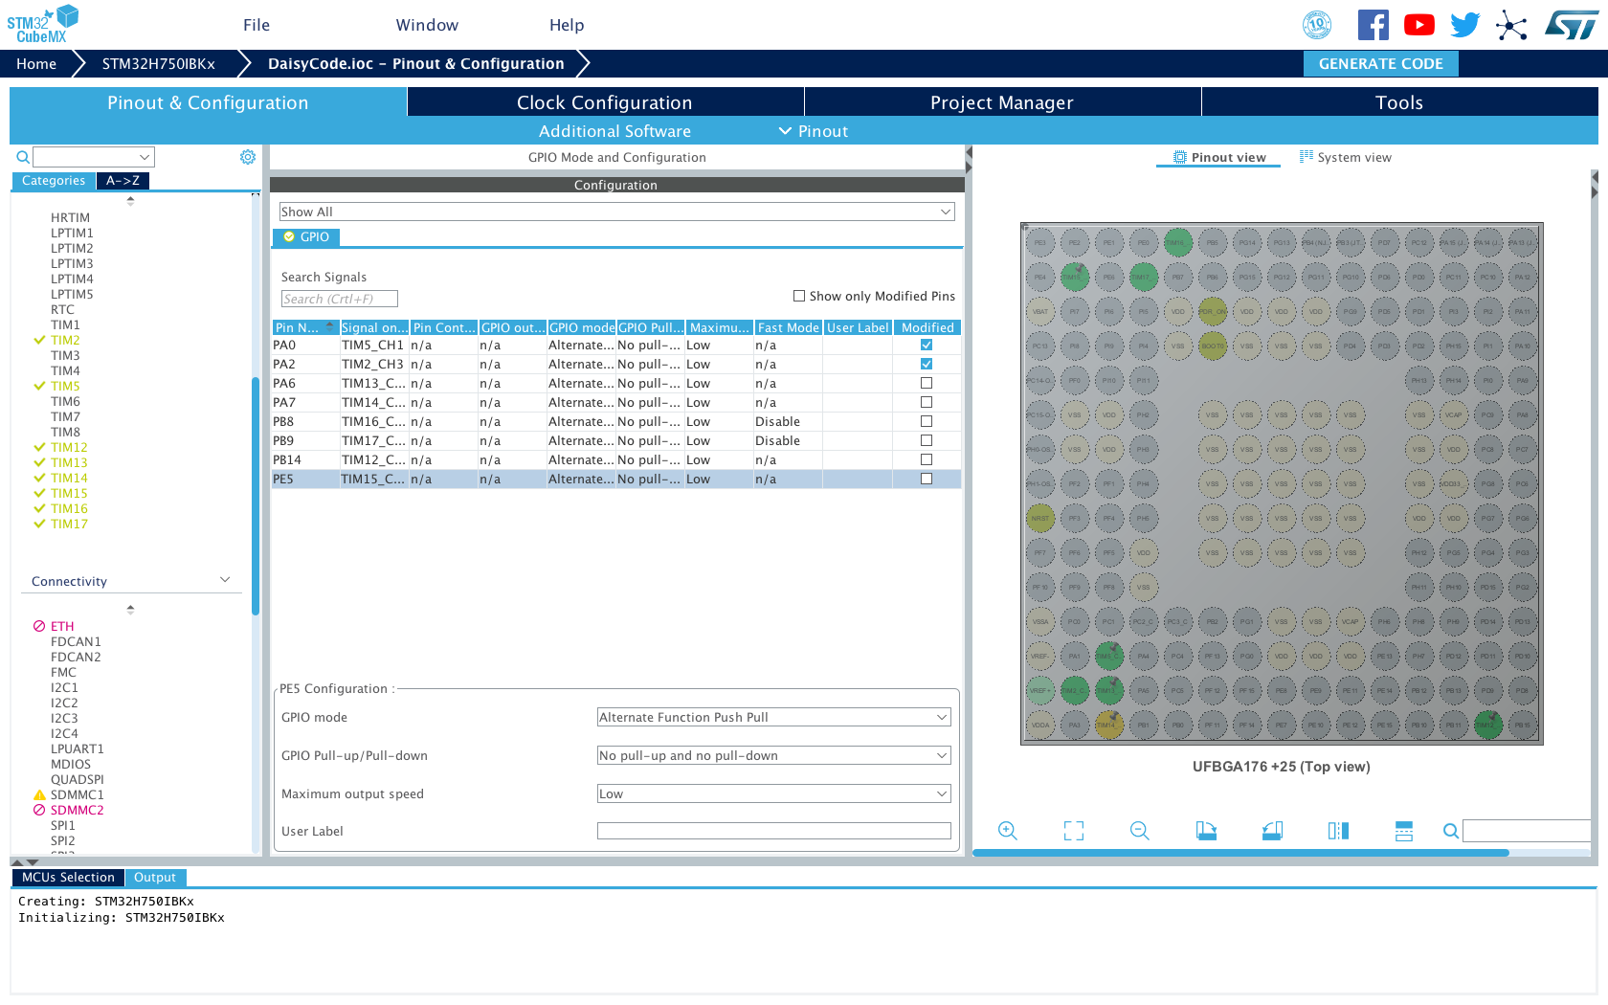Go to Home breadcrumb
The image size is (1608, 1005).
pyautogui.click(x=36, y=63)
